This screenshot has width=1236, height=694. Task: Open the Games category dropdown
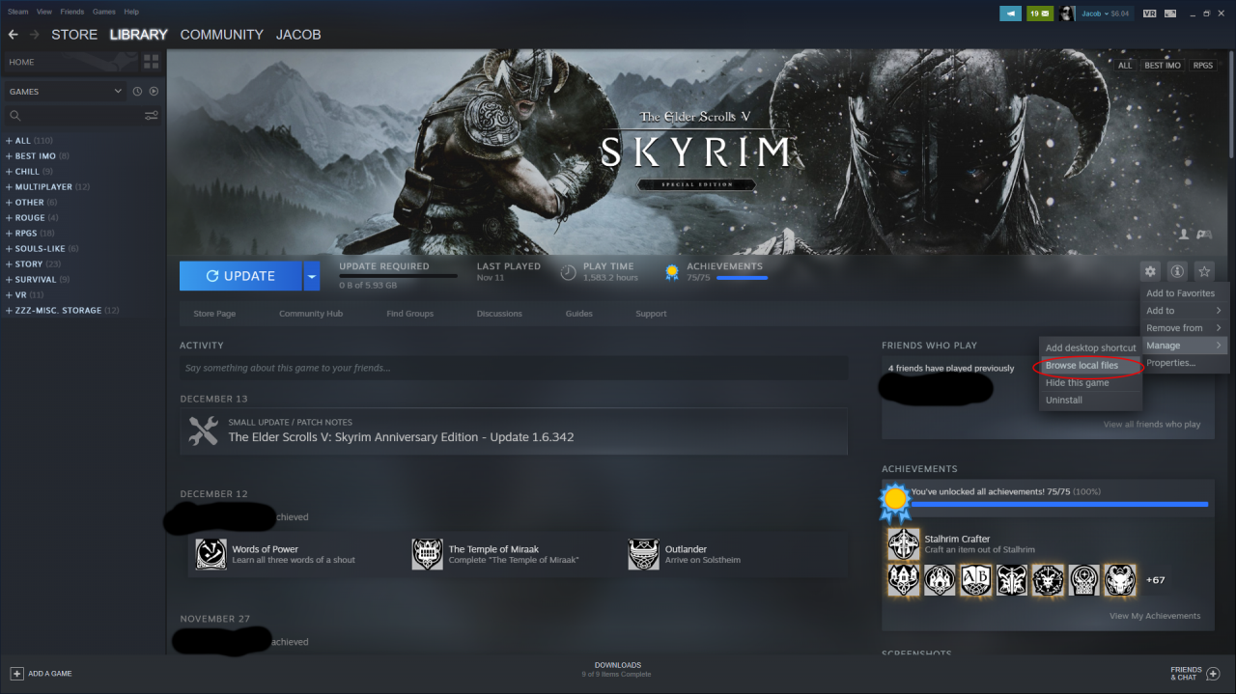tap(66, 92)
